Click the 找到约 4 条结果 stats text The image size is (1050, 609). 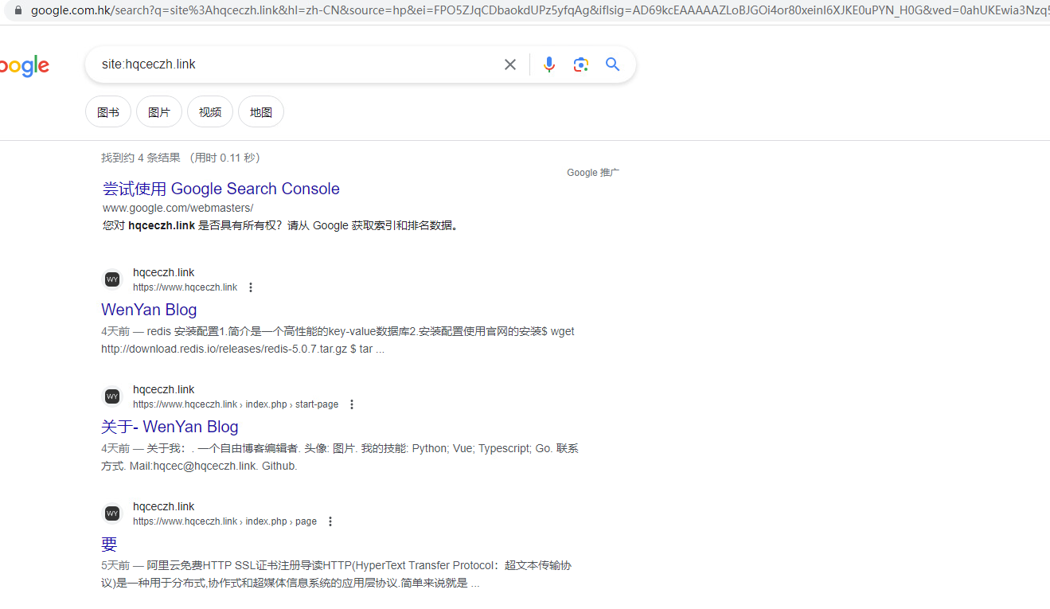click(181, 158)
